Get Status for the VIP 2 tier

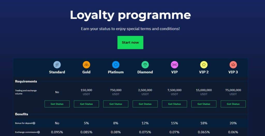204,104
